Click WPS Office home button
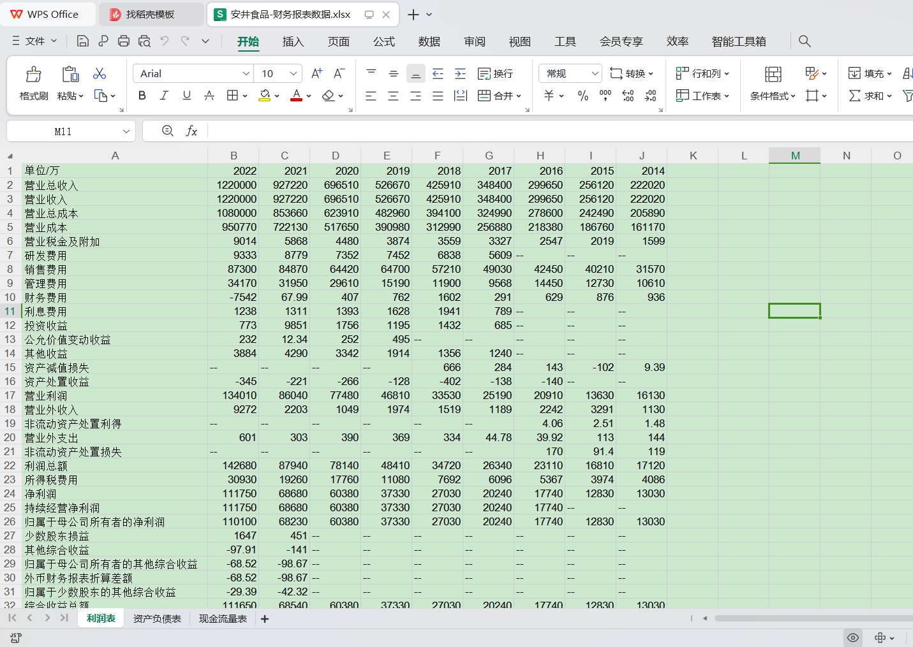The height and width of the screenshot is (647, 913). 48,14
